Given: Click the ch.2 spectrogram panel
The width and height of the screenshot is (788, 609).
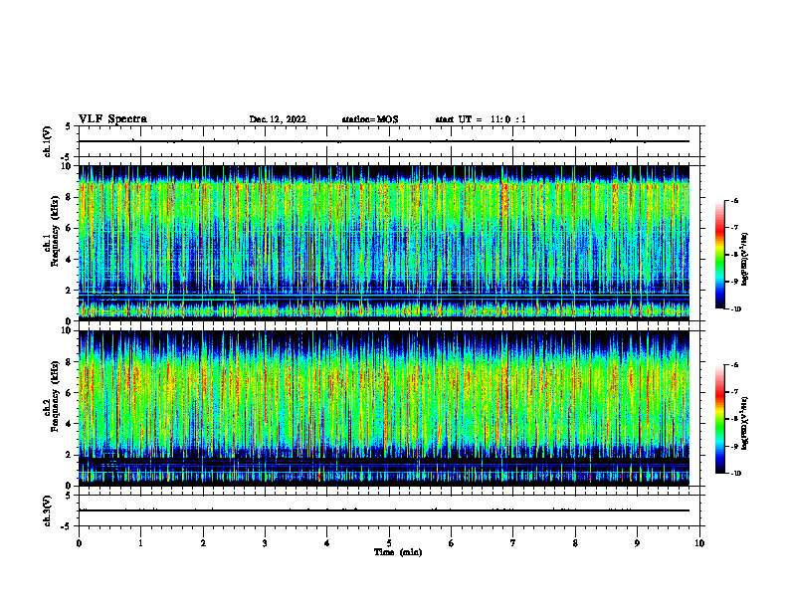Looking at the screenshot, I should pyautogui.click(x=384, y=408).
